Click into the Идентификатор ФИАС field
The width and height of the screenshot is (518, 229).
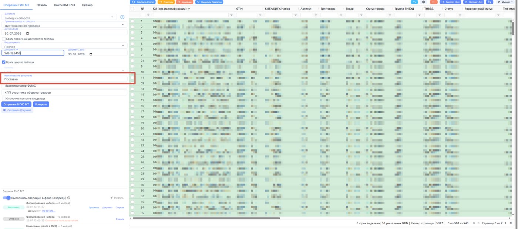point(64,86)
